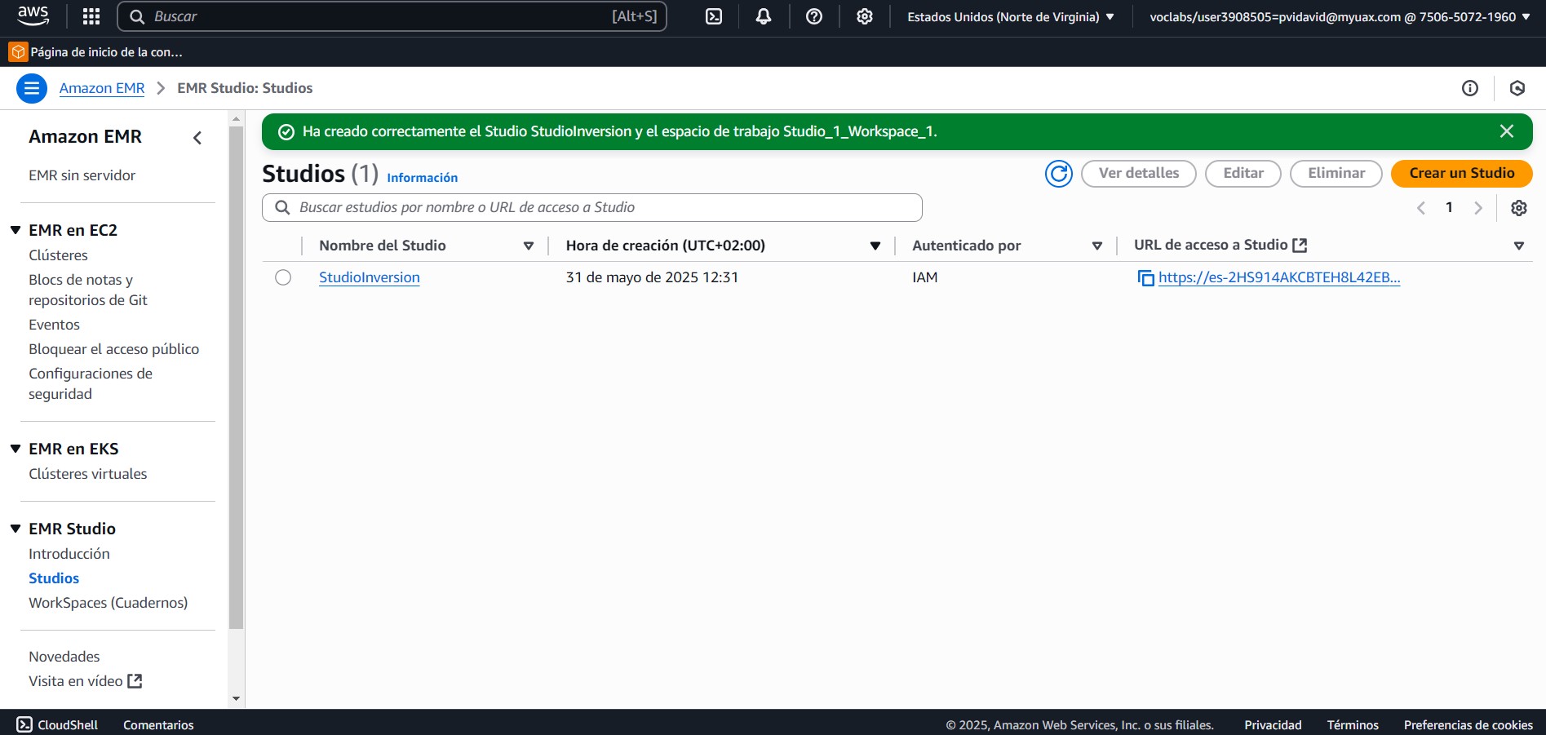
Task: Open Privacidad footer link
Action: (x=1273, y=724)
